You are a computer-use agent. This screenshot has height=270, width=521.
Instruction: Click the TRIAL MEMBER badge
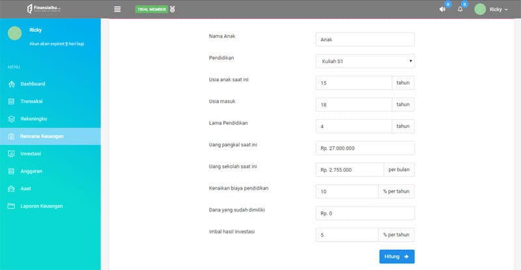(x=152, y=9)
